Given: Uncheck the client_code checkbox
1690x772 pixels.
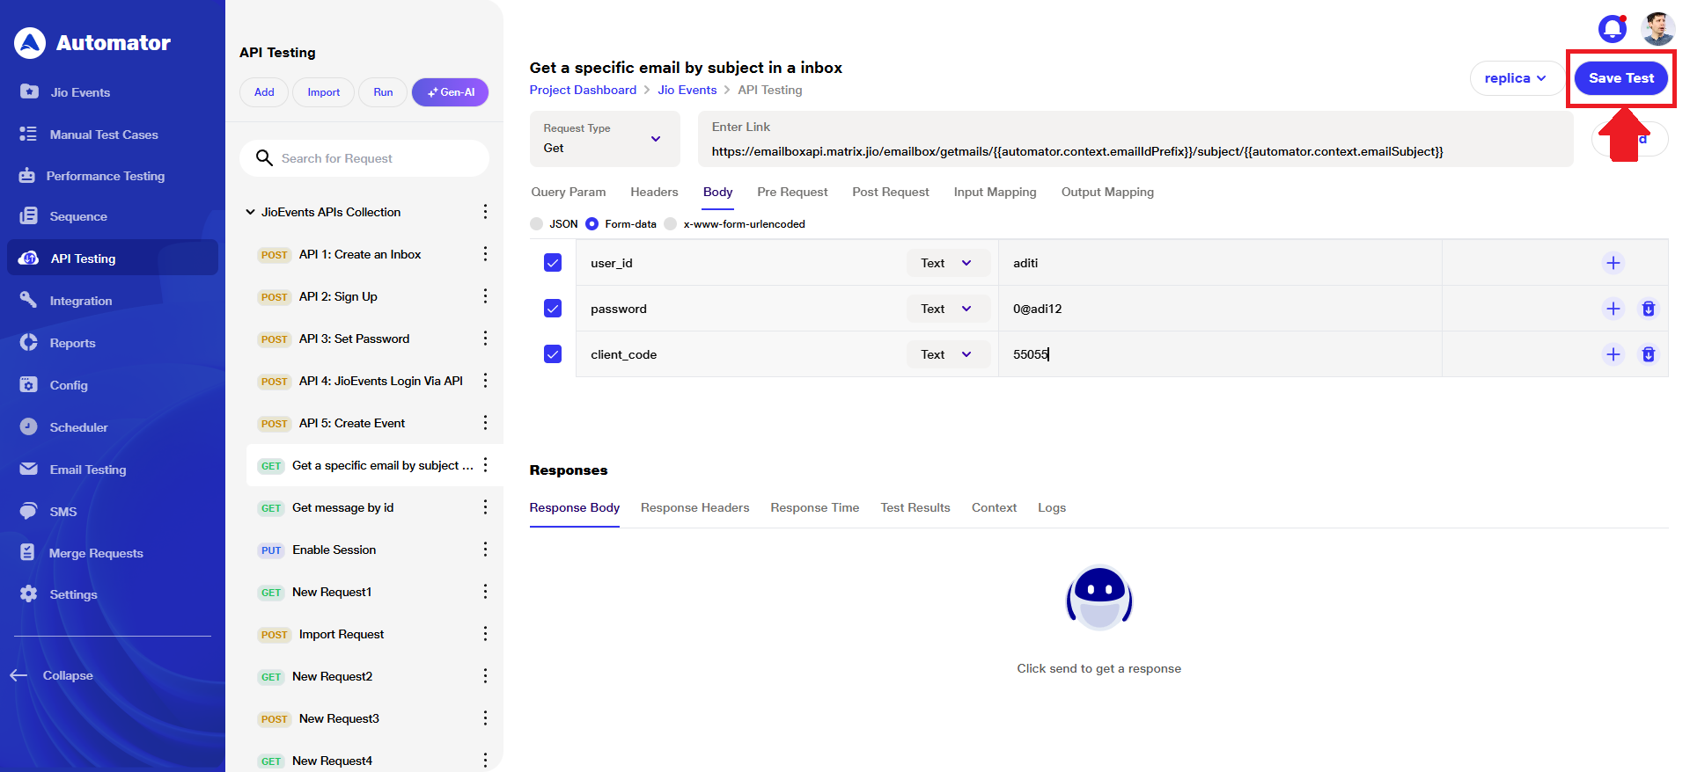Looking at the screenshot, I should point(553,354).
